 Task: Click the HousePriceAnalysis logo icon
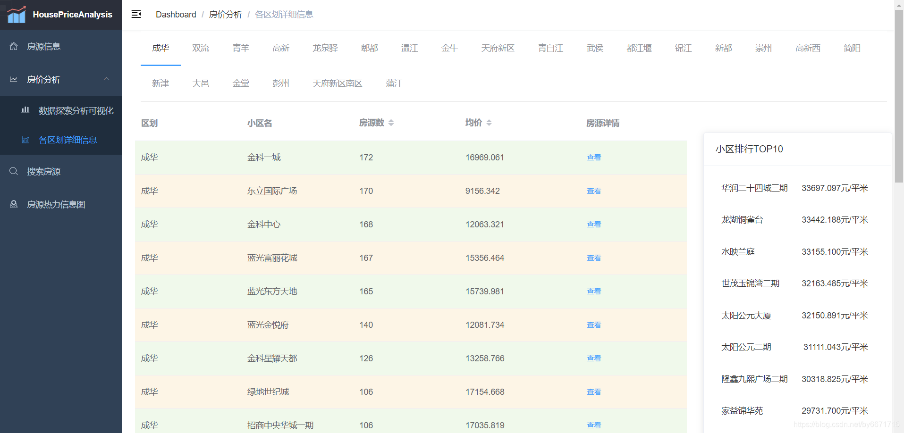pyautogui.click(x=16, y=14)
